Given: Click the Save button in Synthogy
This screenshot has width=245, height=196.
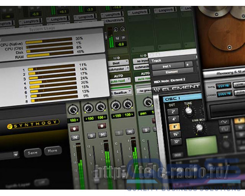Looking at the screenshot, I should (32, 153).
